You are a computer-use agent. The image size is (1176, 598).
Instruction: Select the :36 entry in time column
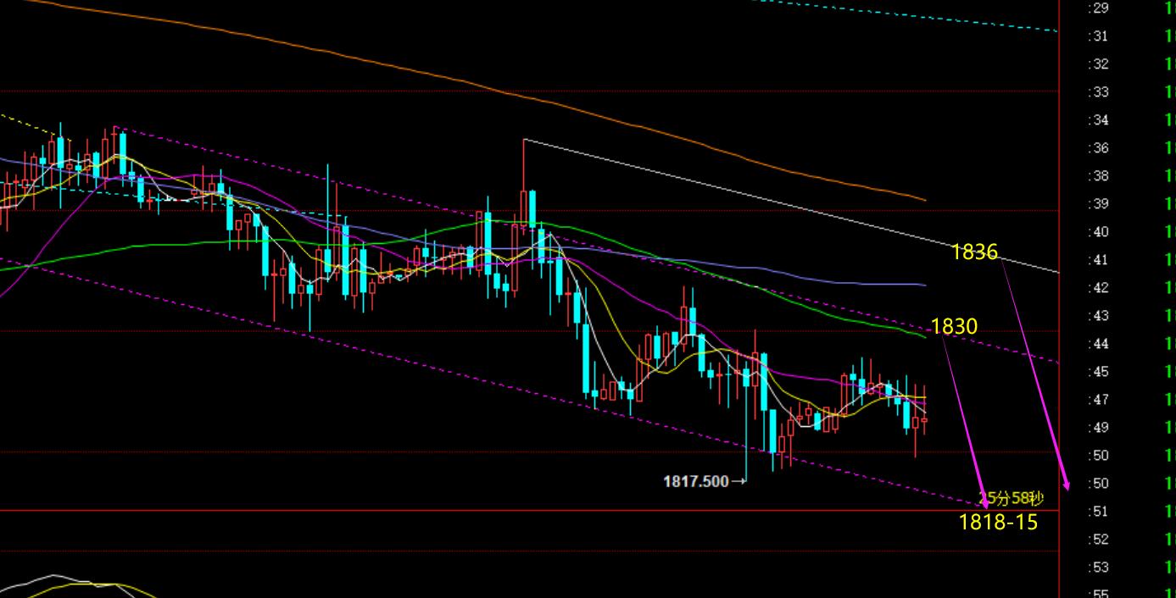[1098, 148]
